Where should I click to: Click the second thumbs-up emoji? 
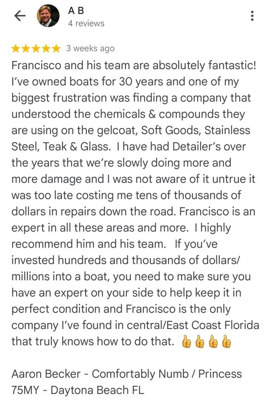[x=199, y=342]
